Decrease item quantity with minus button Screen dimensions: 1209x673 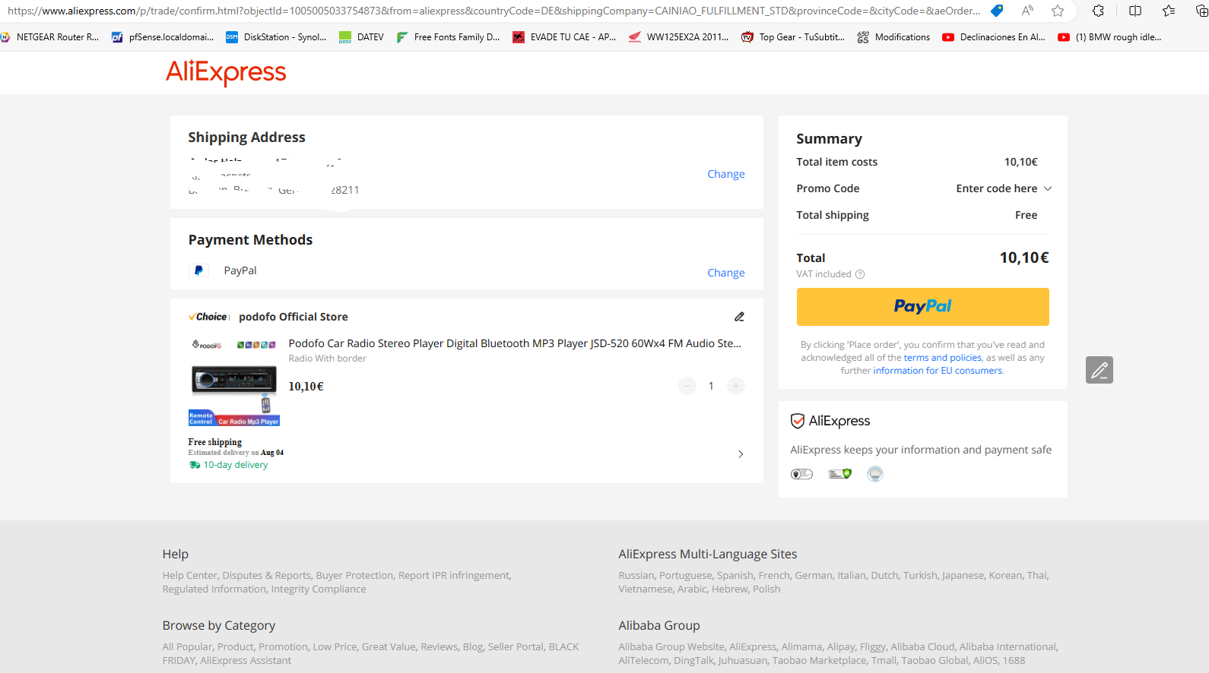[x=687, y=386]
